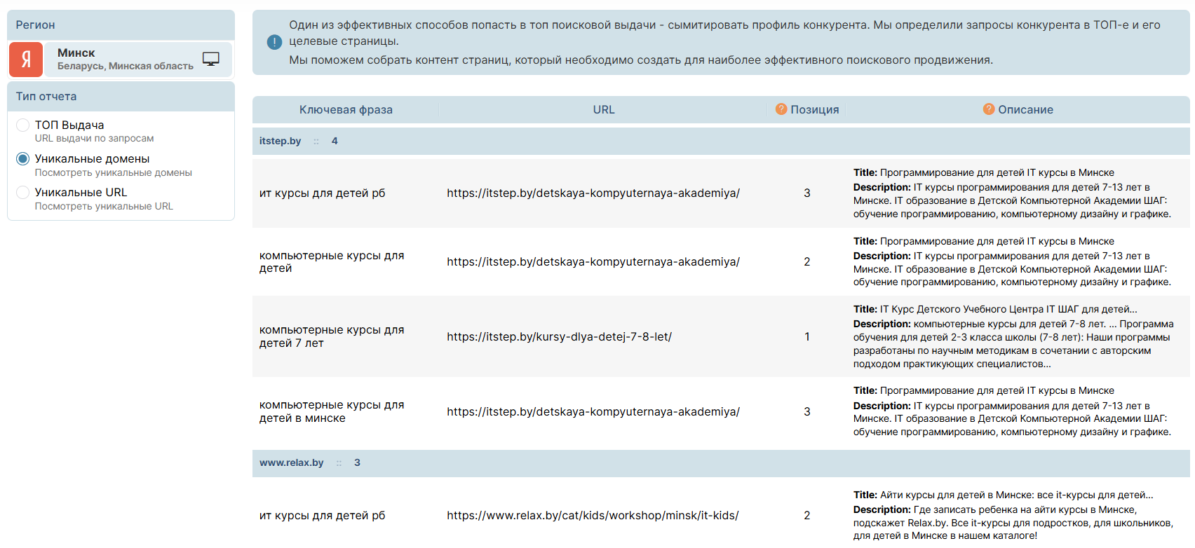Image resolution: width=1195 pixels, height=548 pixels.
Task: Click the Регион panel header
Action: coord(121,25)
